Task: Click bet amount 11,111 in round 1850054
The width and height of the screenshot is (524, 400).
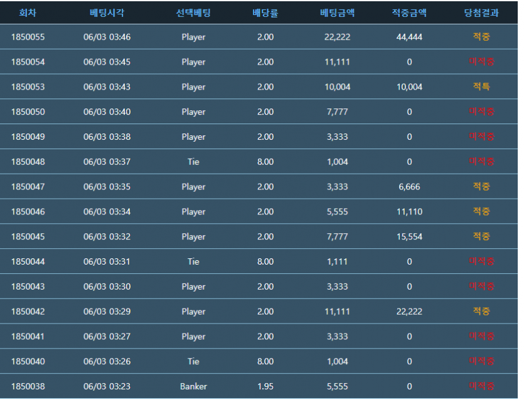Action: pyautogui.click(x=337, y=62)
